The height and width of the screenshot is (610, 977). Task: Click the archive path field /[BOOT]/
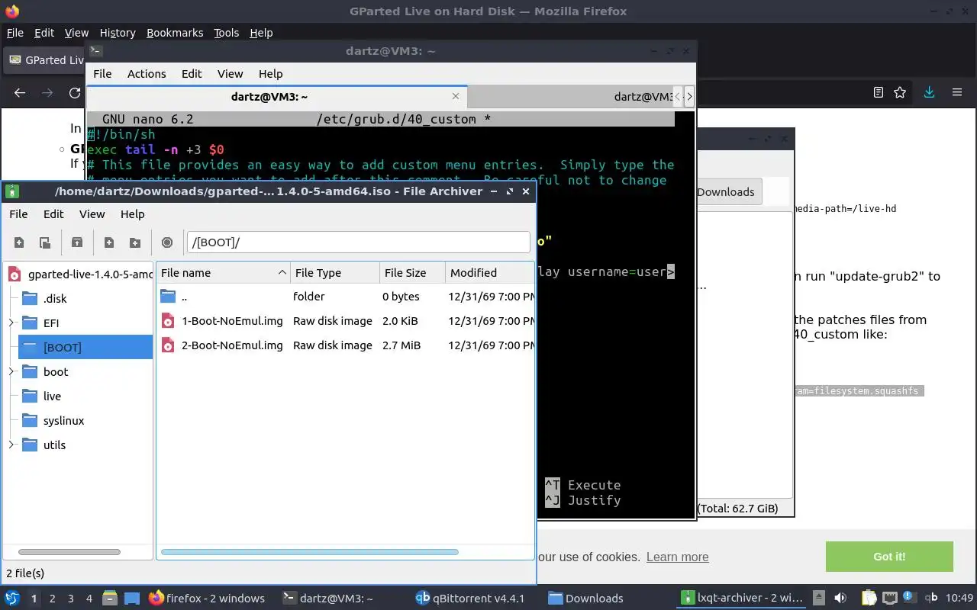coord(358,242)
